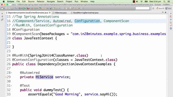Open the New Java Class dropdown arrow
Screen dimensions: 173x97
coord(37,8)
